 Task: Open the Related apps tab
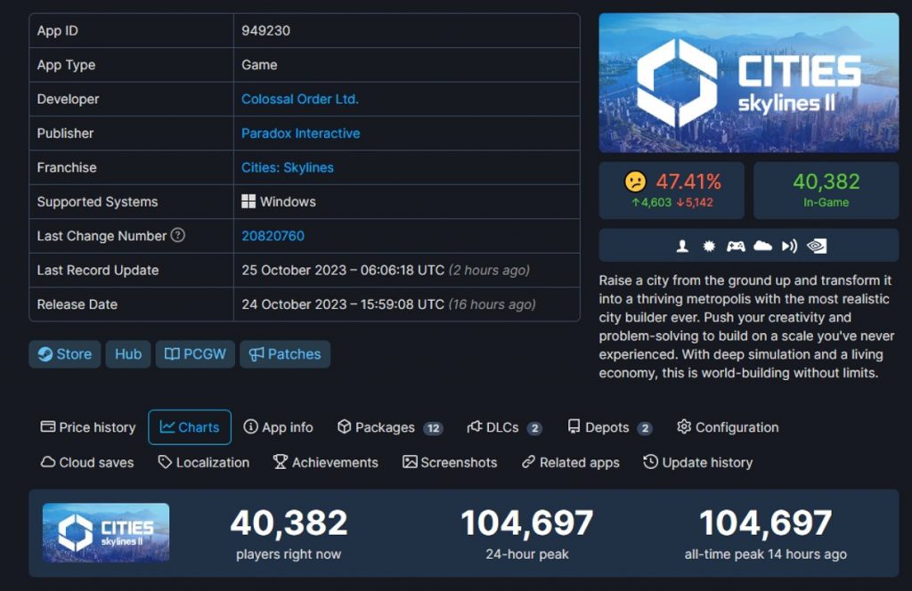571,463
